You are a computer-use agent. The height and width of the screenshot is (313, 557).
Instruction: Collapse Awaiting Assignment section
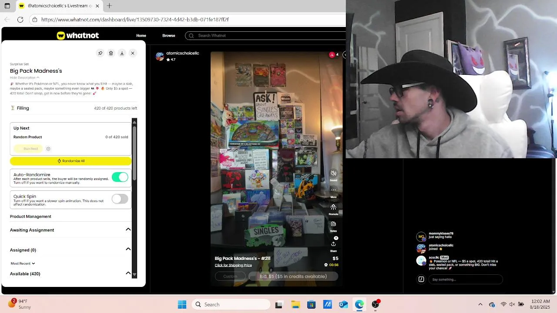pyautogui.click(x=128, y=230)
